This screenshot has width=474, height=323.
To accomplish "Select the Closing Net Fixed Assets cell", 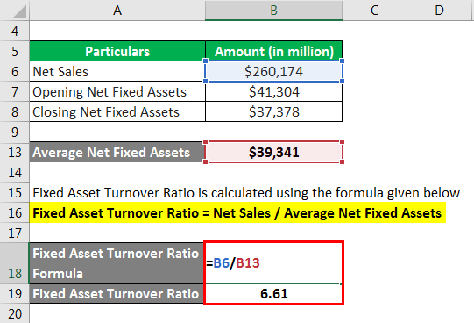I will tap(117, 111).
